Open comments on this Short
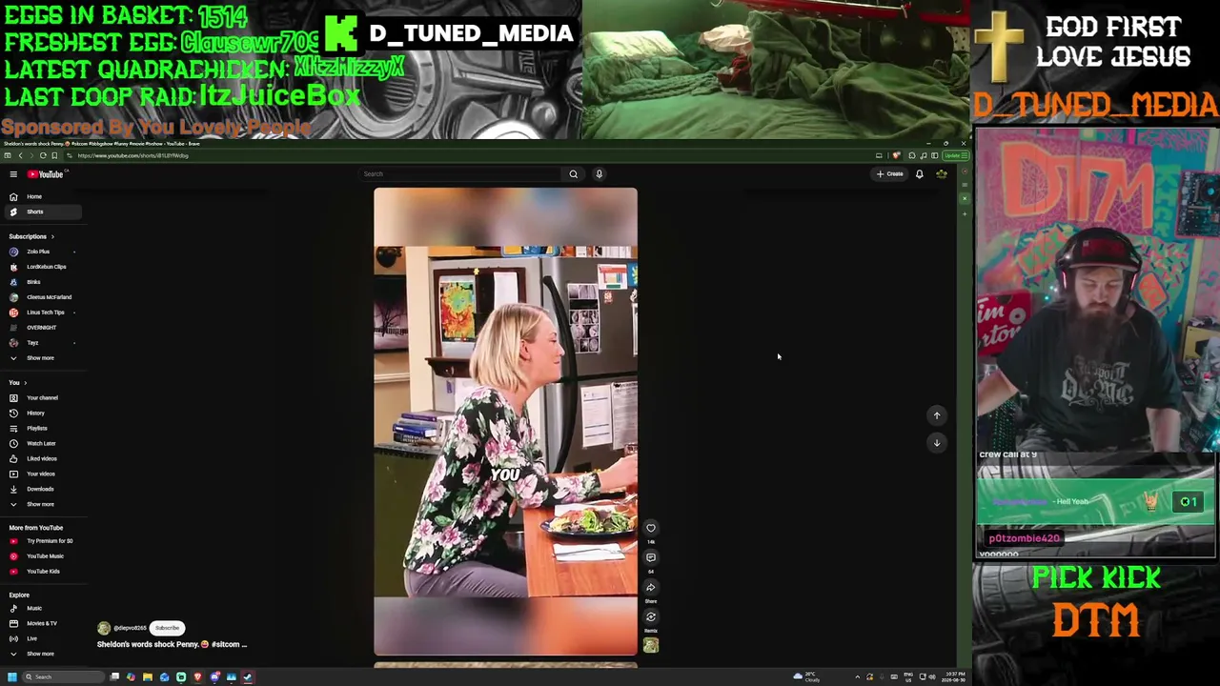Screen dimensions: 1220x686 [651, 558]
